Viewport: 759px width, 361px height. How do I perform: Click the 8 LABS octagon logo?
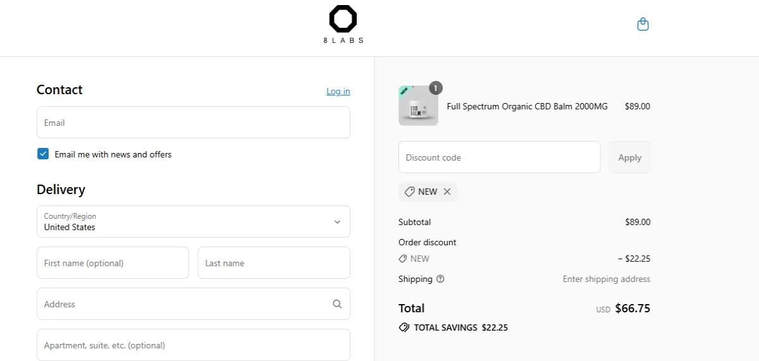pos(343,20)
